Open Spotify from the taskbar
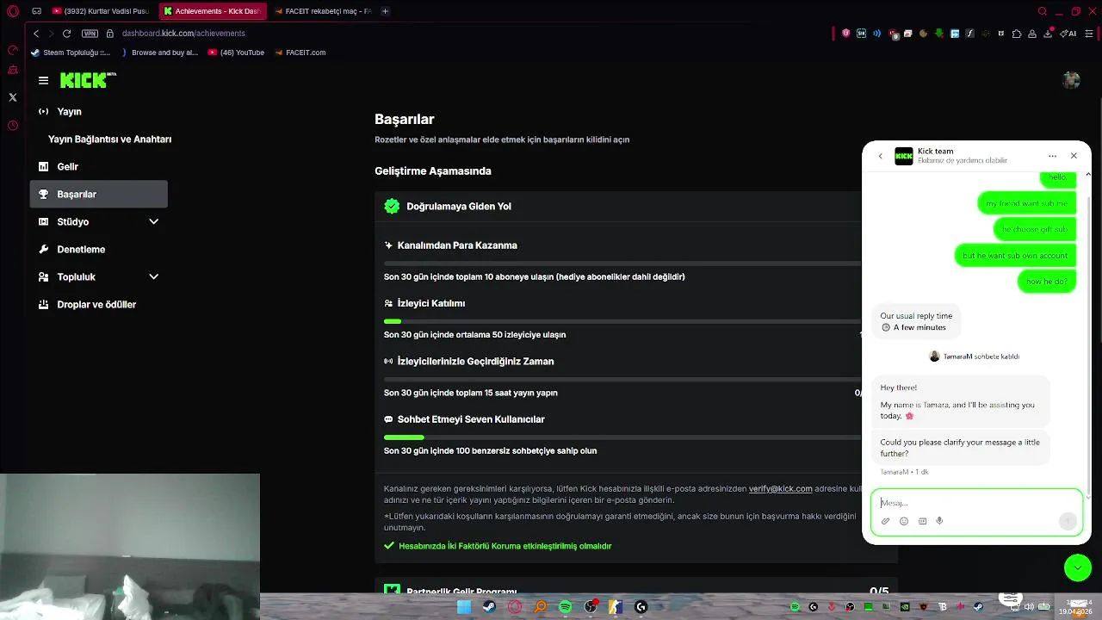The height and width of the screenshot is (620, 1102). [566, 607]
